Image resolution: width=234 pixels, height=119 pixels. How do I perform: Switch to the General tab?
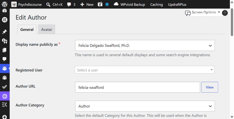(x=27, y=29)
